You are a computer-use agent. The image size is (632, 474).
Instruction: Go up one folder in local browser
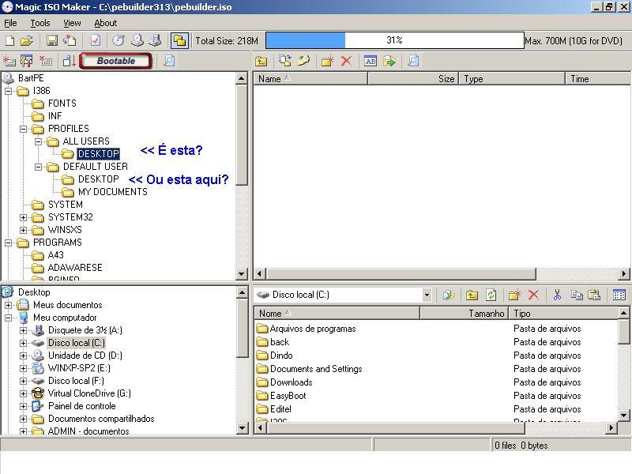472,295
